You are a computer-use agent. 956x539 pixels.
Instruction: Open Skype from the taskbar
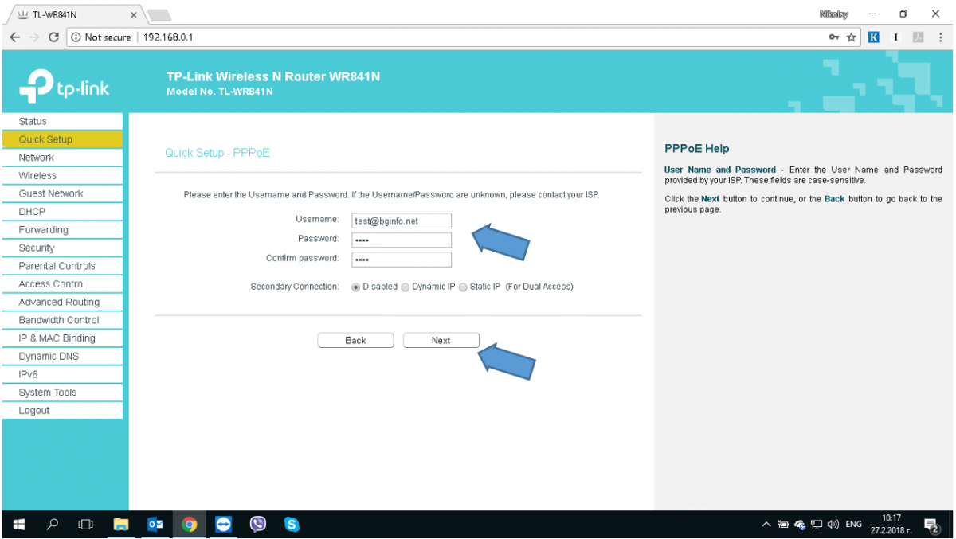pos(292,525)
